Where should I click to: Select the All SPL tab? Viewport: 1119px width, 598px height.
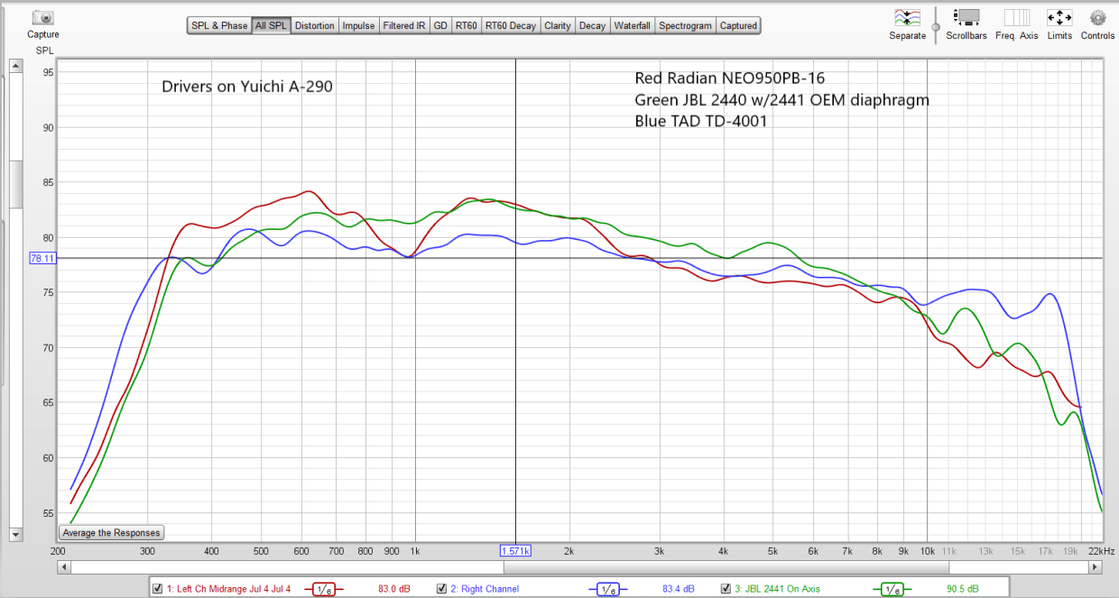[271, 25]
